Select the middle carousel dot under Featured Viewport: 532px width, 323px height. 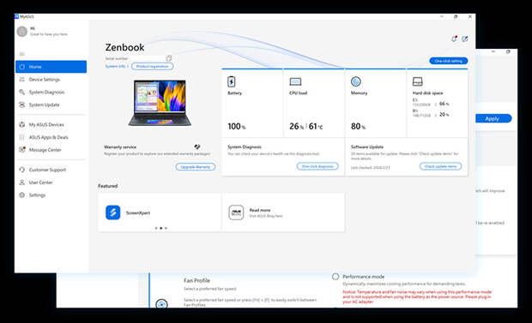(x=160, y=228)
